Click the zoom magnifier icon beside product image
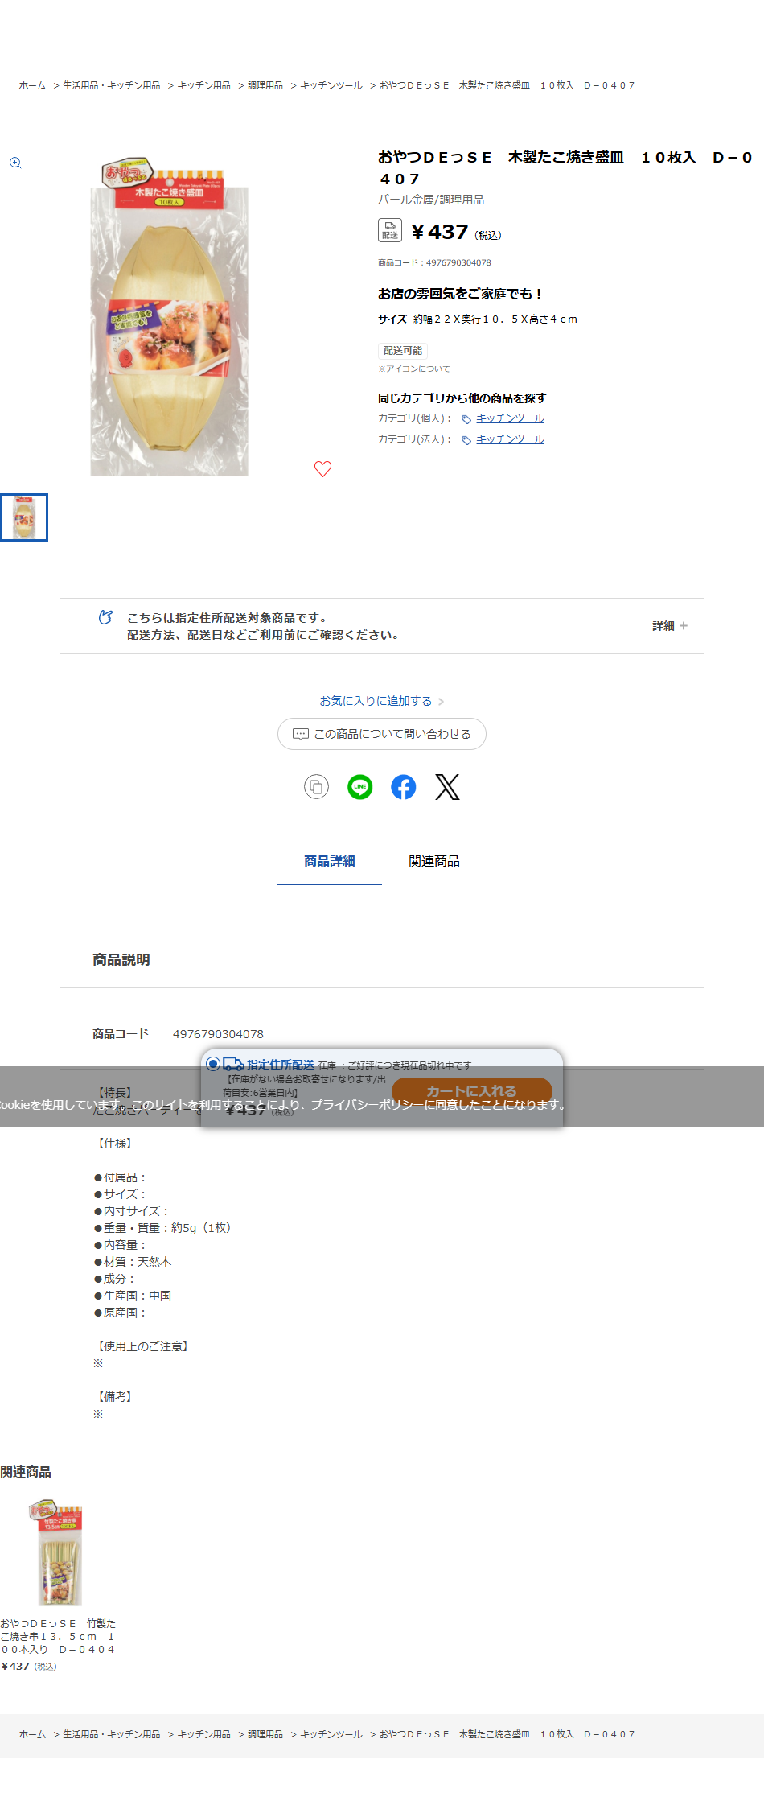This screenshot has width=764, height=1797. 15,163
